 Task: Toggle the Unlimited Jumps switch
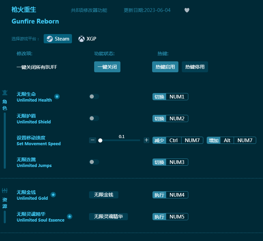point(94,162)
